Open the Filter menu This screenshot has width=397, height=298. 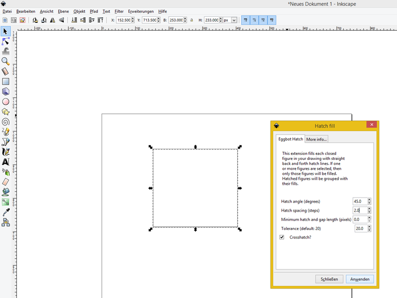click(119, 11)
